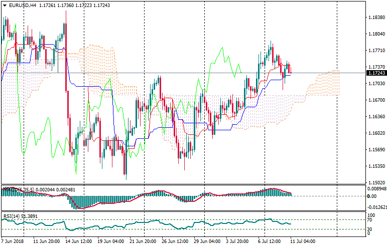Select the 29 Jun 04:00 time label
The image size is (387, 247).
[207, 241]
